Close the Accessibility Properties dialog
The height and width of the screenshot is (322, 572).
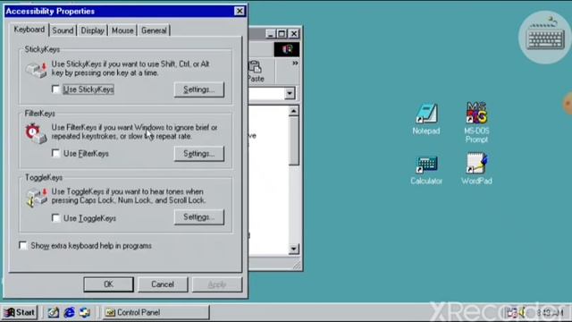pos(239,11)
